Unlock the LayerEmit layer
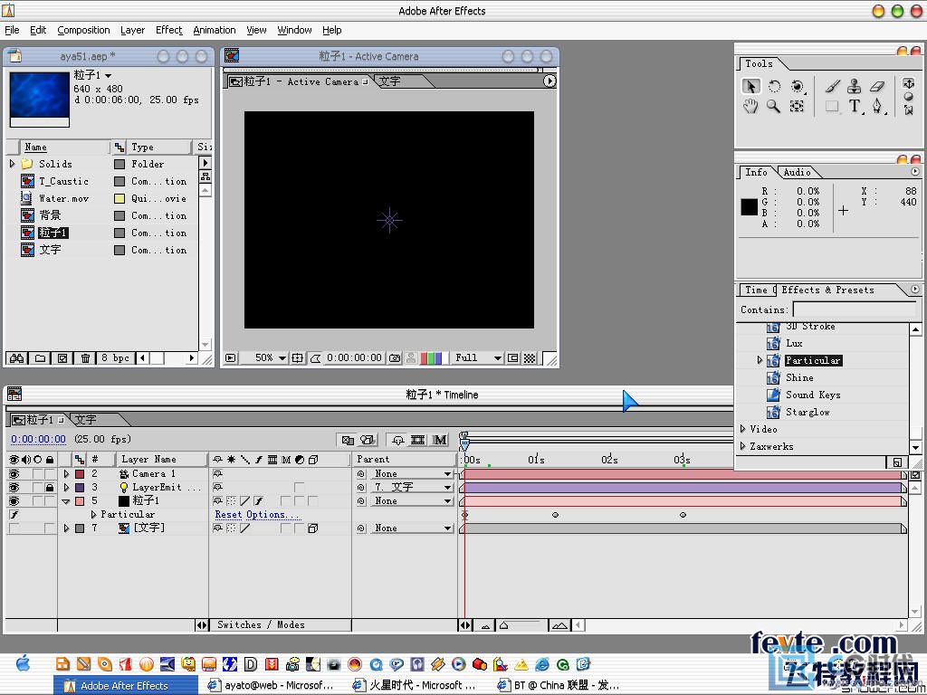927x695 pixels. [50, 488]
